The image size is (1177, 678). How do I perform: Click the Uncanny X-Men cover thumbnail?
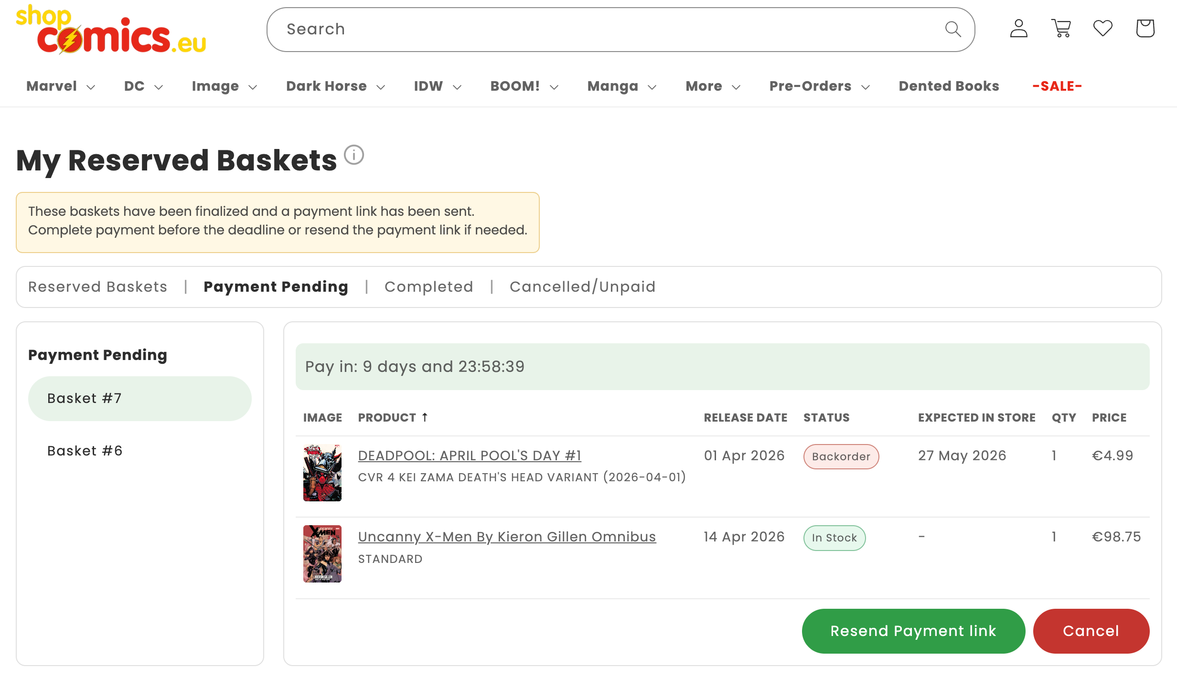tap(322, 554)
